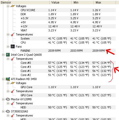Collapse the ST3500320AS drive node
Screen dimensions: 119x120
3,111
